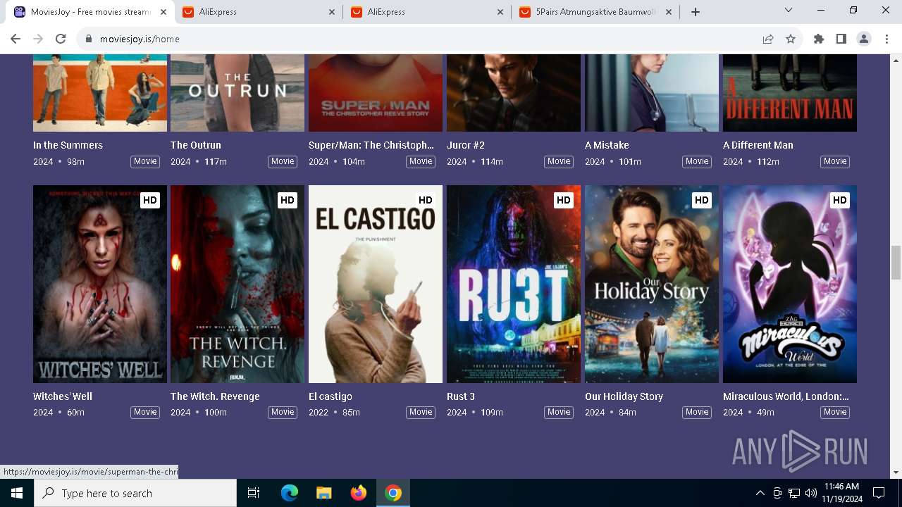Image resolution: width=902 pixels, height=507 pixels.
Task: Click the HD badge on Our Holiday Story
Action: coord(701,200)
